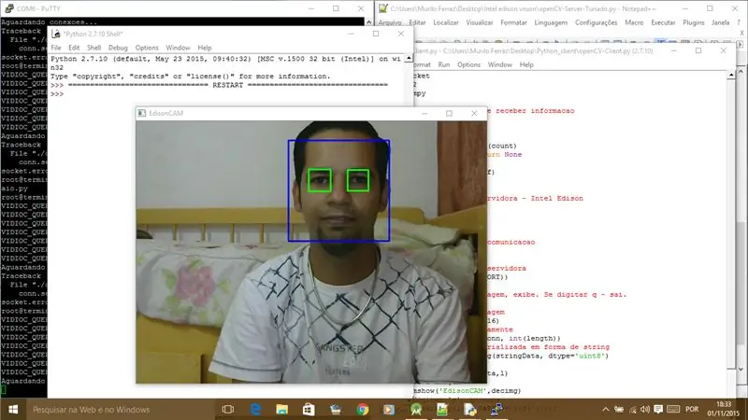Image resolution: width=748 pixels, height=420 pixels.
Task: Click the battery icon in the system tray
Action: pyautogui.click(x=619, y=410)
